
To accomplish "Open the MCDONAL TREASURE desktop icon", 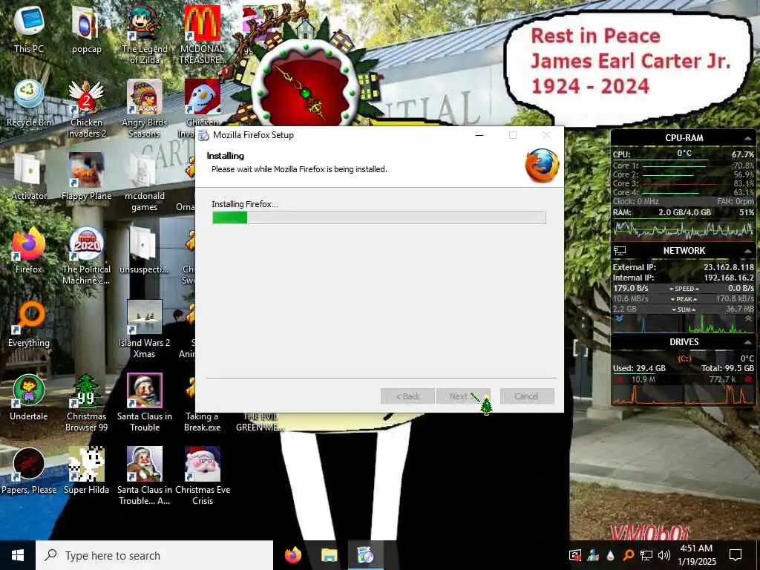I will (x=202, y=34).
